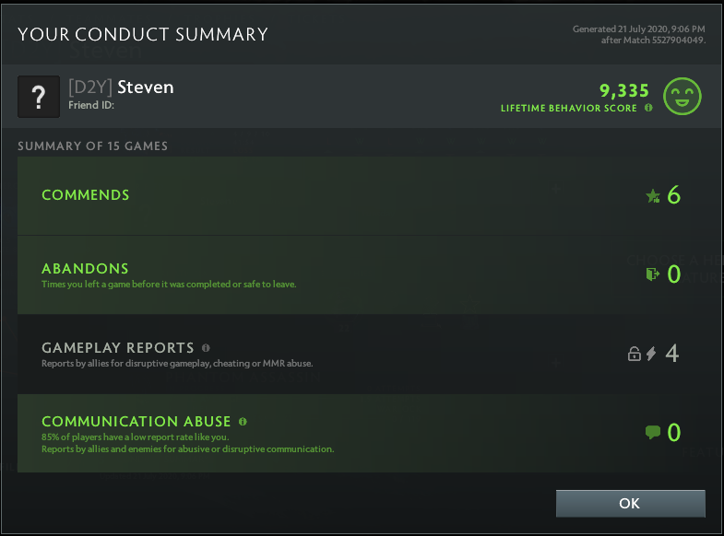
Task: Click the 9,335 behavior score number
Action: pyautogui.click(x=623, y=90)
